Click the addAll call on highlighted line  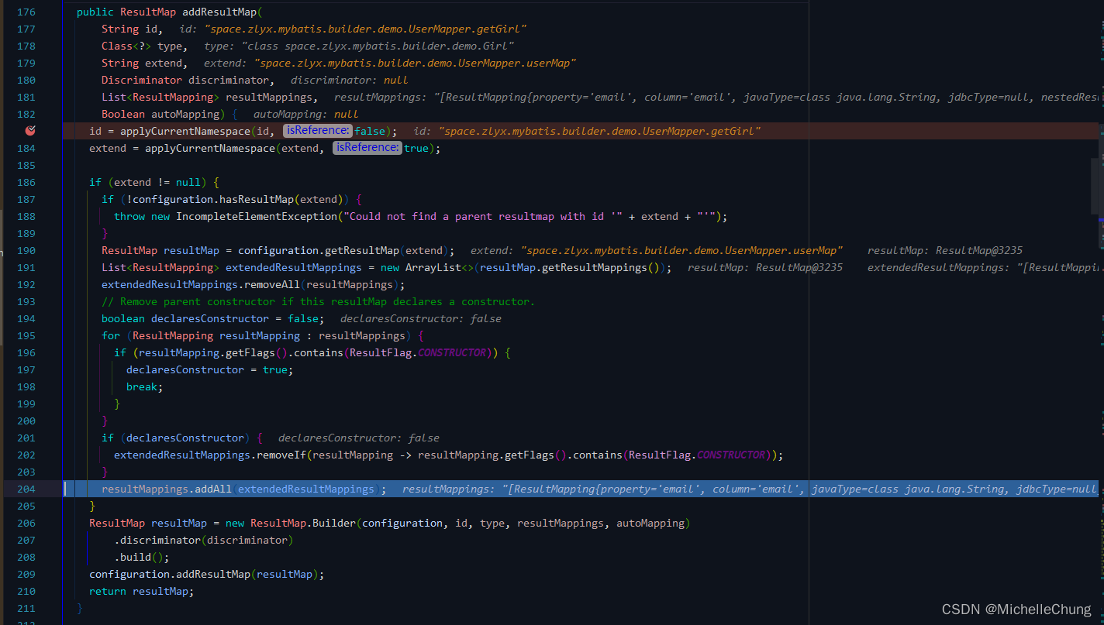213,489
